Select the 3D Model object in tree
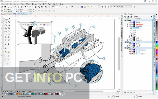158x99 pixels. tap(136, 28)
